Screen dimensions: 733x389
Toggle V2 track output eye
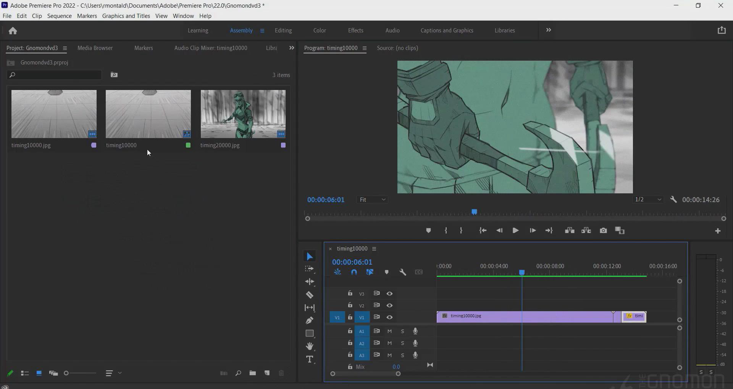click(x=389, y=305)
